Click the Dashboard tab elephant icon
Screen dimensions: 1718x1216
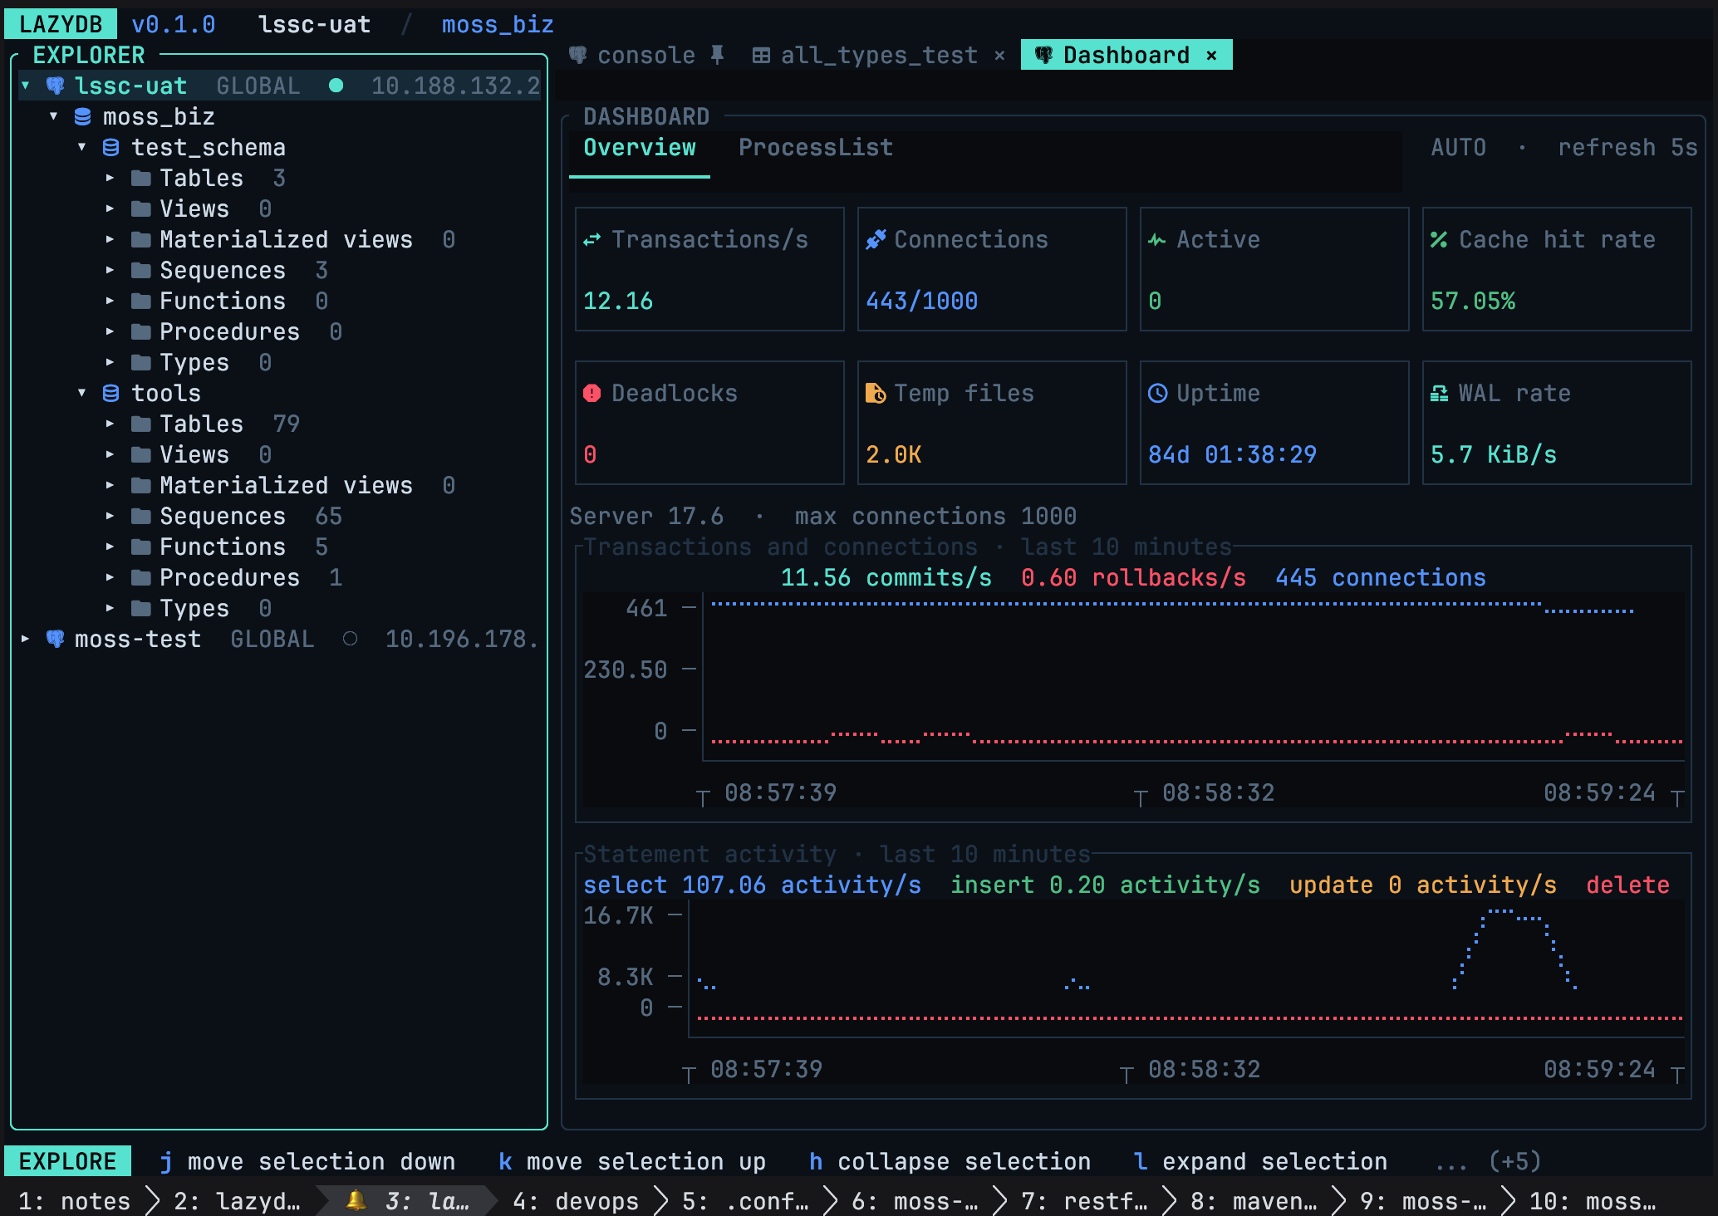[x=1043, y=55]
